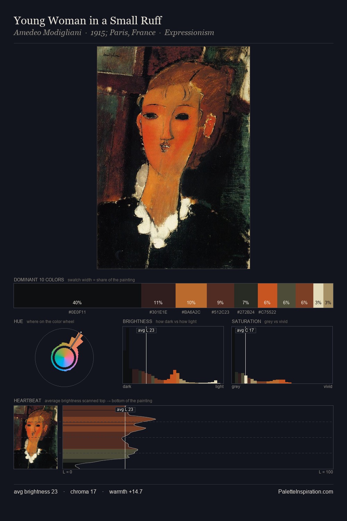Viewport: 347px width, 521px height.
Task: Click the '1915; Paris, France' text
Action: (x=123, y=33)
